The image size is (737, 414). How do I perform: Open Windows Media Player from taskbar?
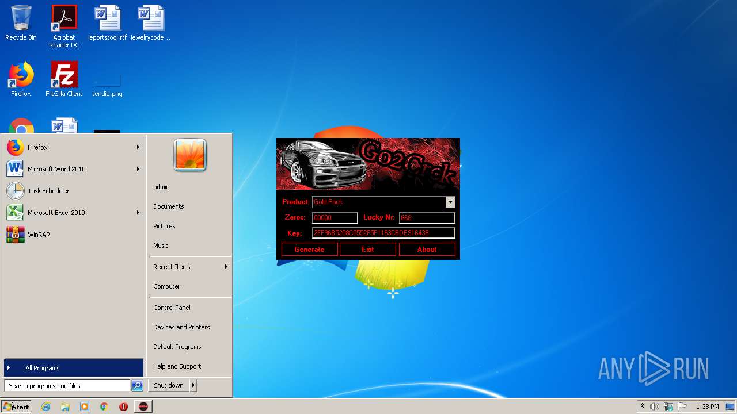85,407
